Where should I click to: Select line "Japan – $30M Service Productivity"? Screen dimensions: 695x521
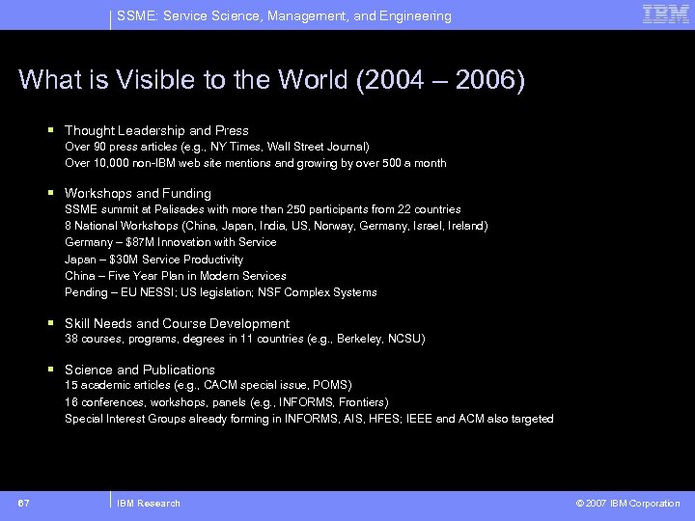click(153, 260)
